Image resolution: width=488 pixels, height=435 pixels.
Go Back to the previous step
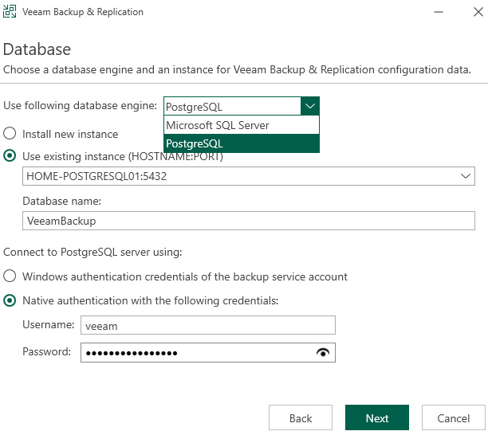point(301,417)
